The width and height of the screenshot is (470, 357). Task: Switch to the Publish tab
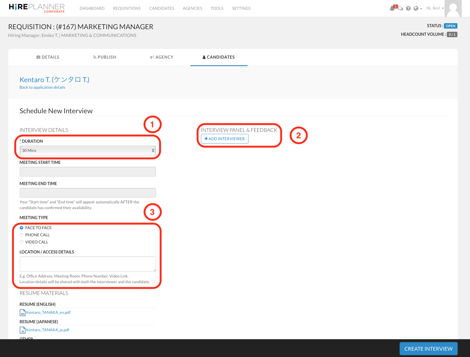coord(104,57)
